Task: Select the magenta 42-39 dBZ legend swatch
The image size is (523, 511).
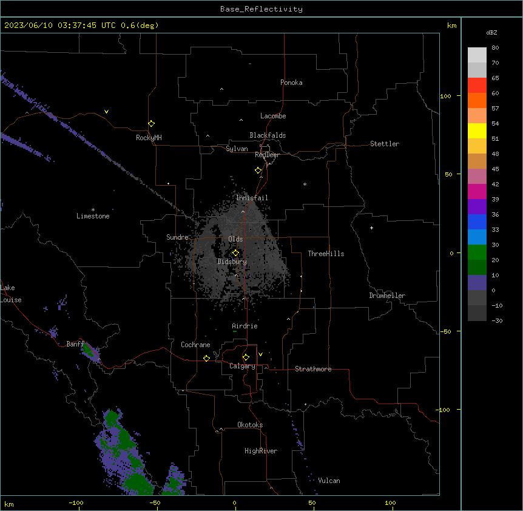Action: [x=477, y=191]
